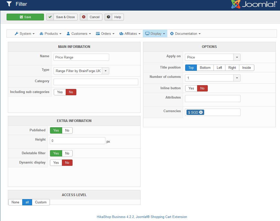Click the Joomla! logo
Image resolution: width=280 pixels, height=221 pixels.
254,4
